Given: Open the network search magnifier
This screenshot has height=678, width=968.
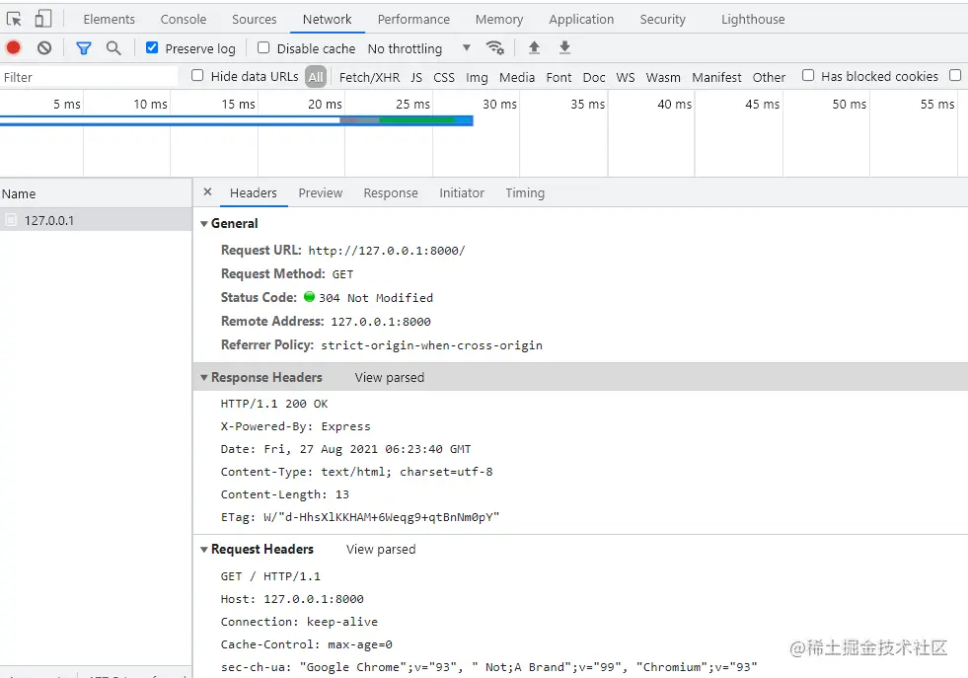Looking at the screenshot, I should coord(112,47).
